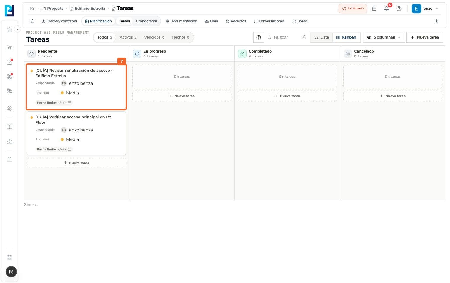This screenshot has width=450, height=283.
Task: Open project home icon in tab bar
Action: [32, 21]
